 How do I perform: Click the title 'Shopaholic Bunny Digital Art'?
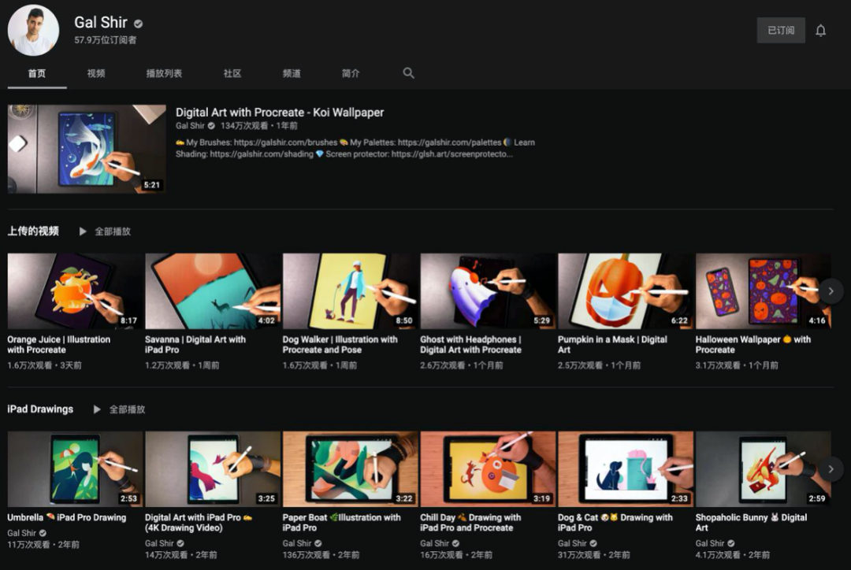tap(751, 522)
